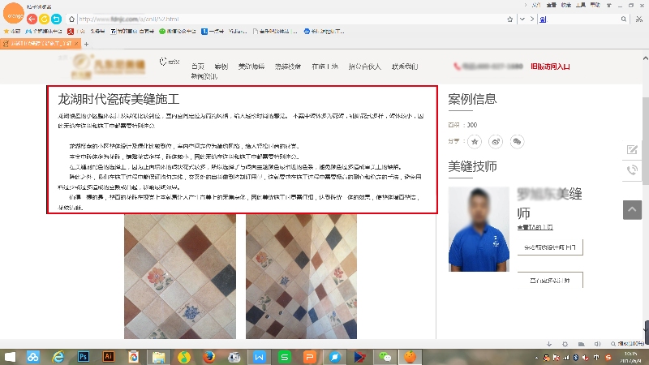Open Firefox from the taskbar
This screenshot has height=365, width=649.
pyautogui.click(x=209, y=357)
